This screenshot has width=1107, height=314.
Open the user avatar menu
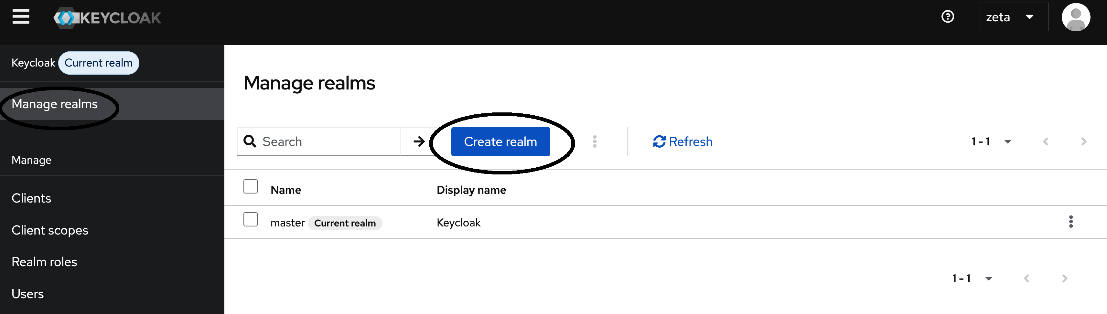click(x=1075, y=17)
